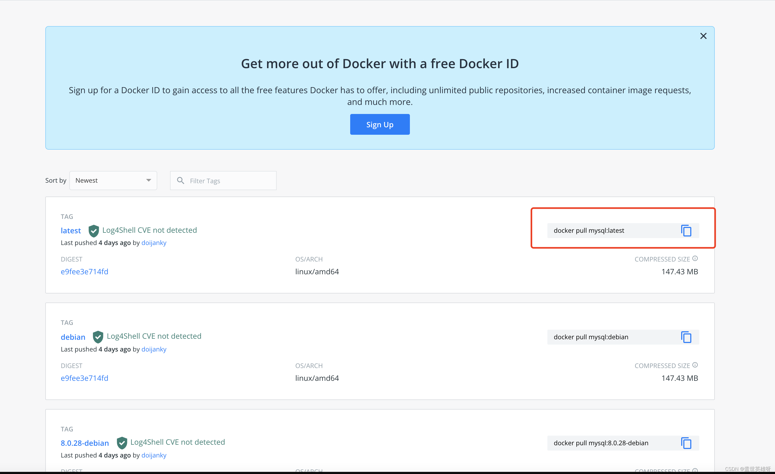775x474 pixels.
Task: Click the Sign Up button
Action: (380, 124)
